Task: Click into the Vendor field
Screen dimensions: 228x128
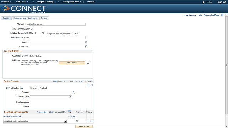Action: click(57, 42)
